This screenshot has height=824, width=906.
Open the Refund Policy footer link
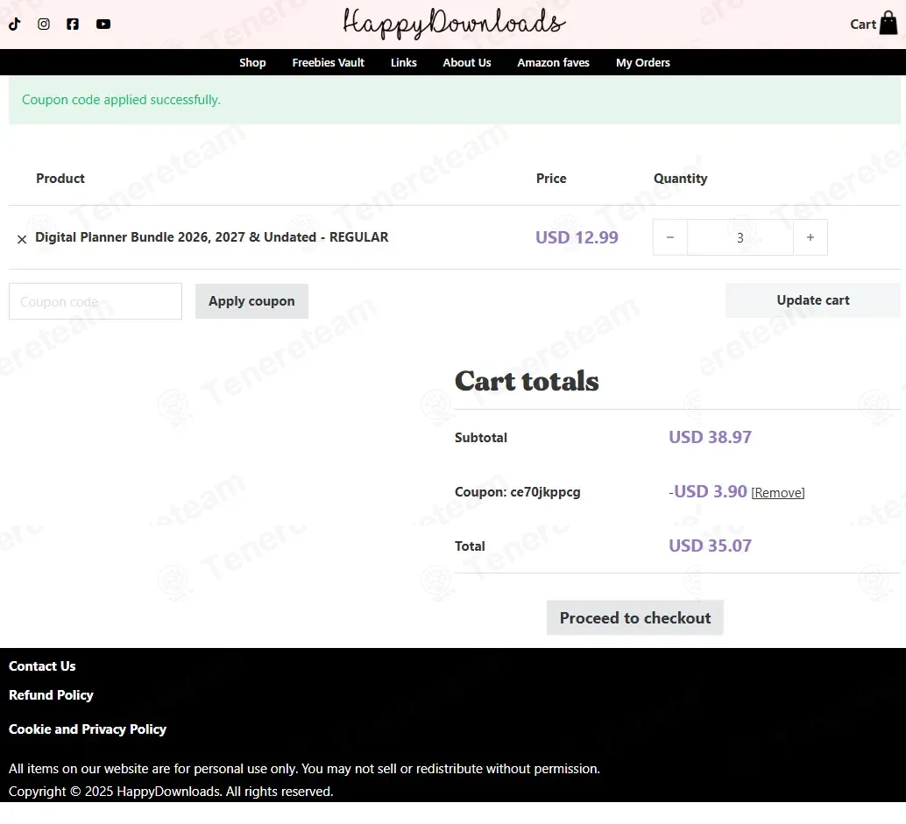[x=51, y=694]
